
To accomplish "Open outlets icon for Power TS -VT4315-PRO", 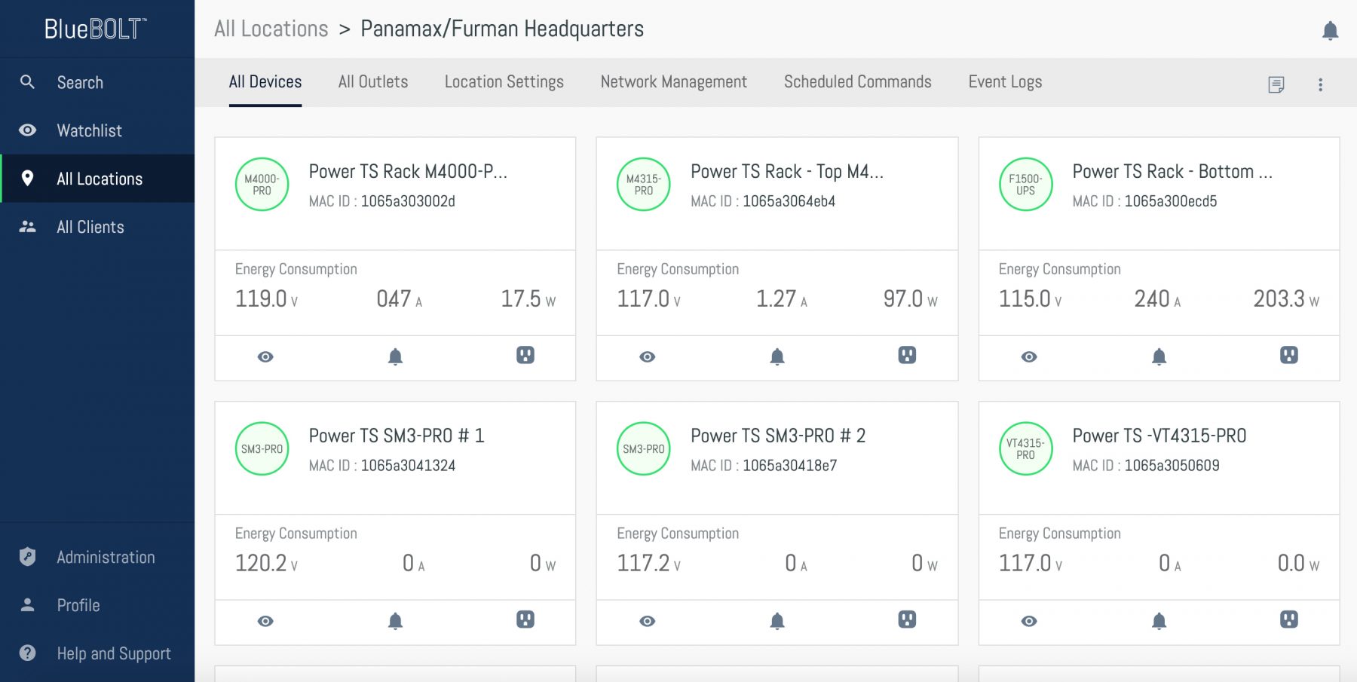I will click(x=1289, y=619).
